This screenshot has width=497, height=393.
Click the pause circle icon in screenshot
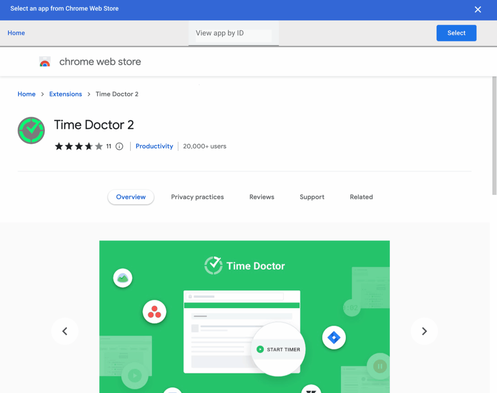coord(380,366)
